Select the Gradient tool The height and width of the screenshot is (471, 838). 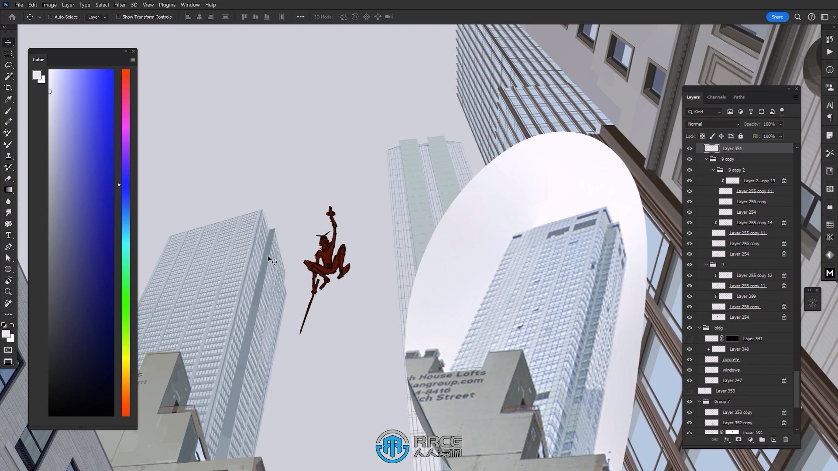8,190
